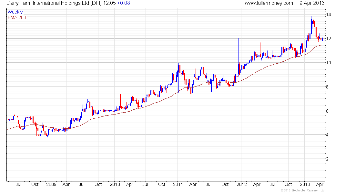The image size is (355, 193).
Task: Click the y-axis value '8'
Action: coord(327,87)
